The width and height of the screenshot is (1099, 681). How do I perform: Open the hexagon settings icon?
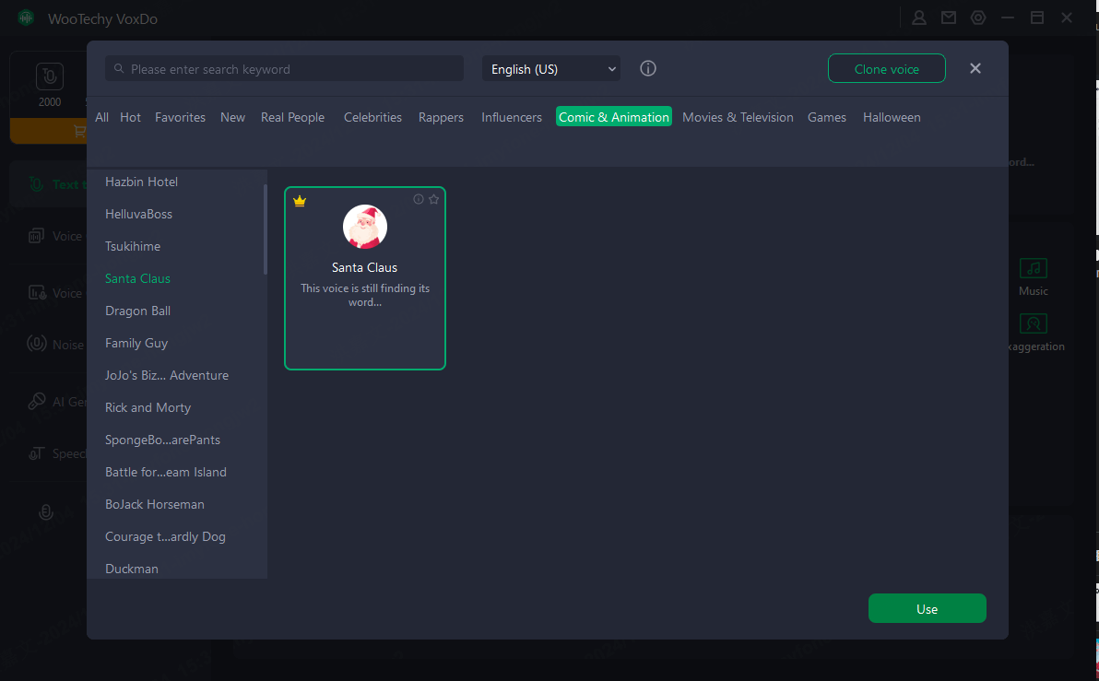[x=978, y=18]
